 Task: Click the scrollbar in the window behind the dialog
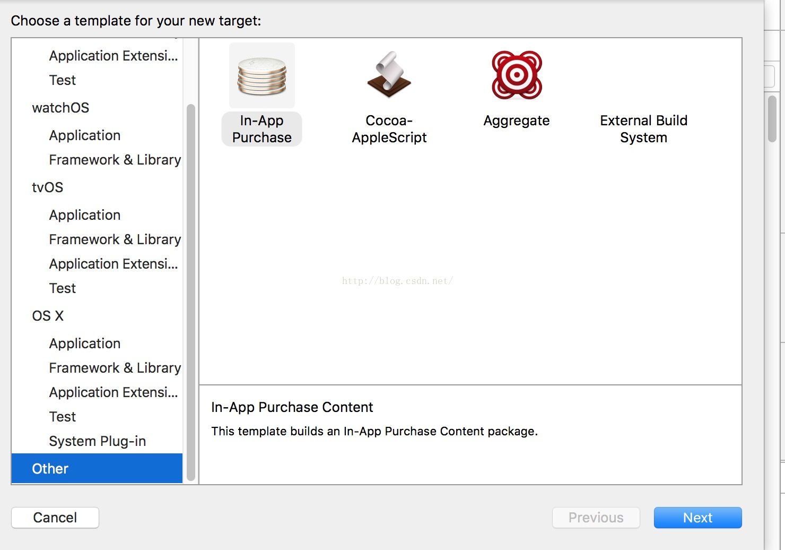(772, 118)
